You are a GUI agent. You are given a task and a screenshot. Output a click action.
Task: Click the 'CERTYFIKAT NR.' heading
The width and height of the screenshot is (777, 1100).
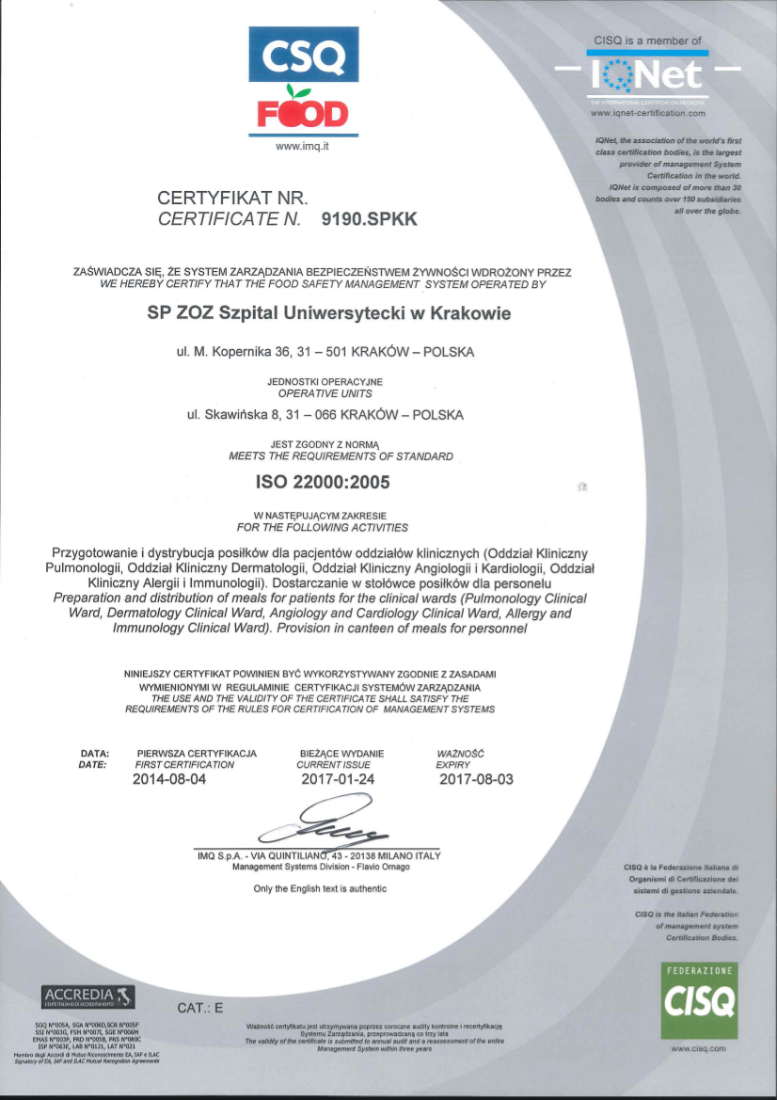pyautogui.click(x=233, y=198)
